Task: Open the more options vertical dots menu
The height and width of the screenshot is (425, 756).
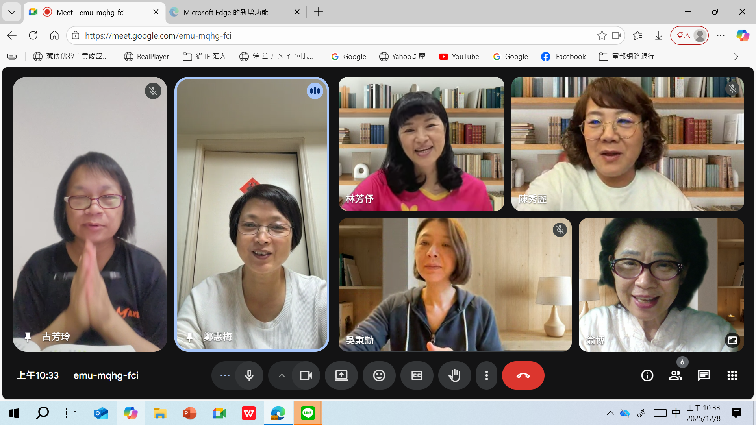Action: [487, 375]
